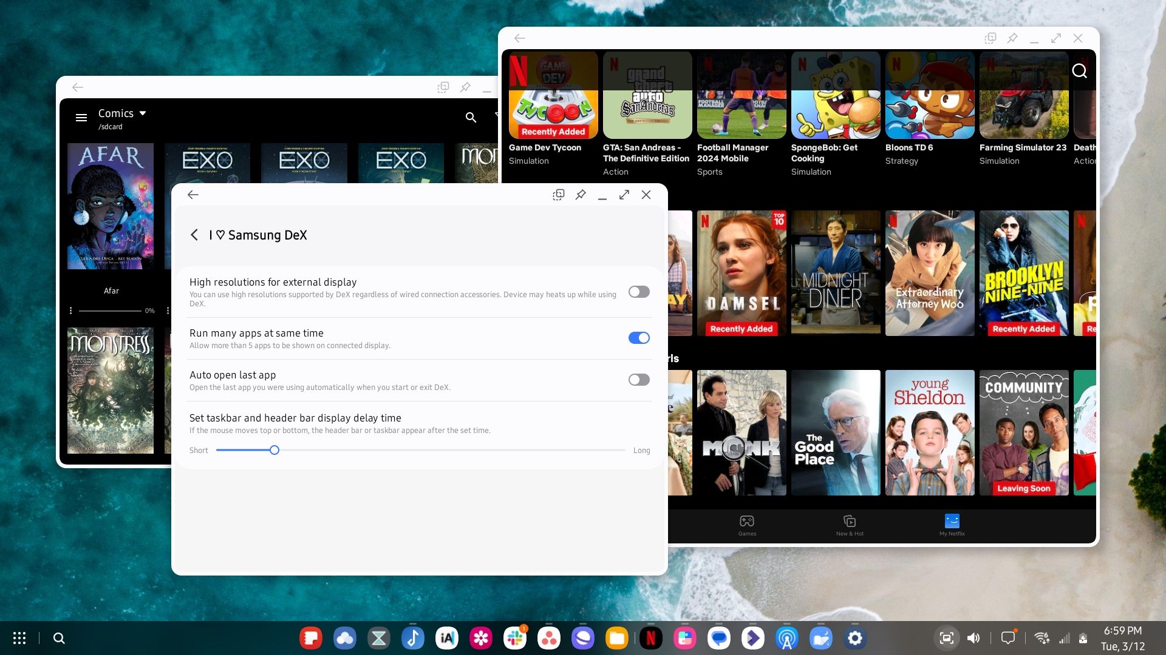Expand the Comics folder dropdown arrow
The image size is (1166, 655).
pos(143,113)
